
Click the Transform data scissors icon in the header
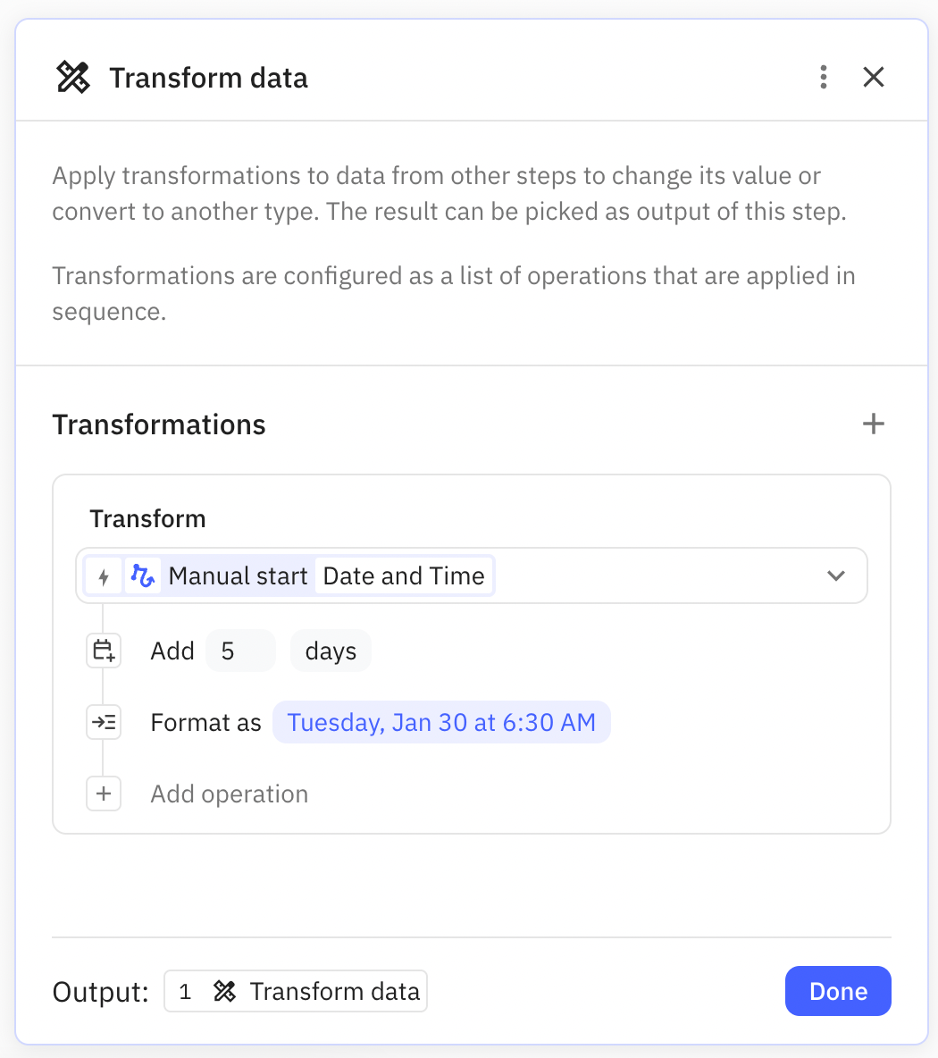72,77
